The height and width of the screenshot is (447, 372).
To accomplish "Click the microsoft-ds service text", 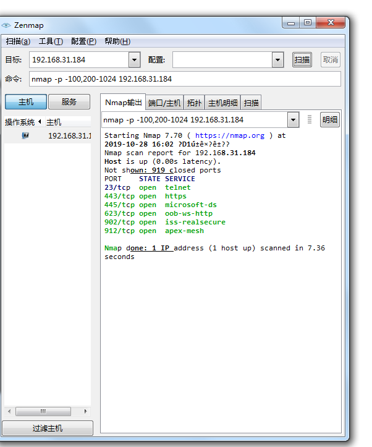I will (x=191, y=205).
